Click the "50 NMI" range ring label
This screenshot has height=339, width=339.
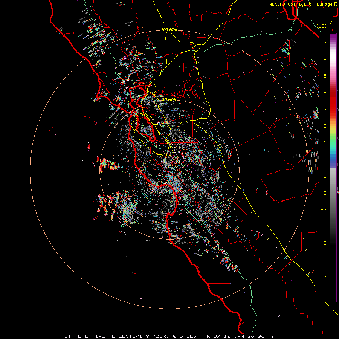pyautogui.click(x=169, y=100)
